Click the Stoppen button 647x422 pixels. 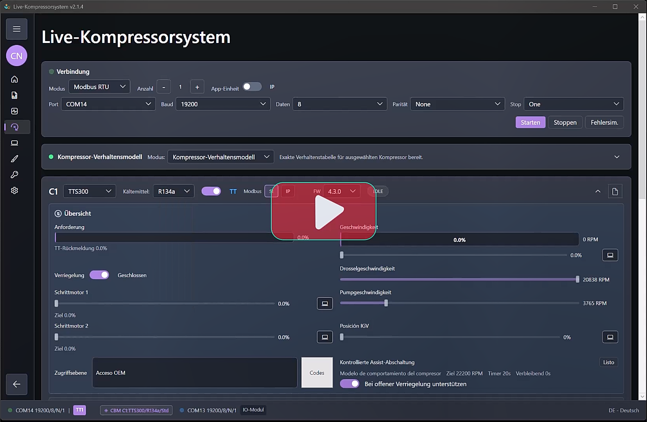tap(565, 122)
